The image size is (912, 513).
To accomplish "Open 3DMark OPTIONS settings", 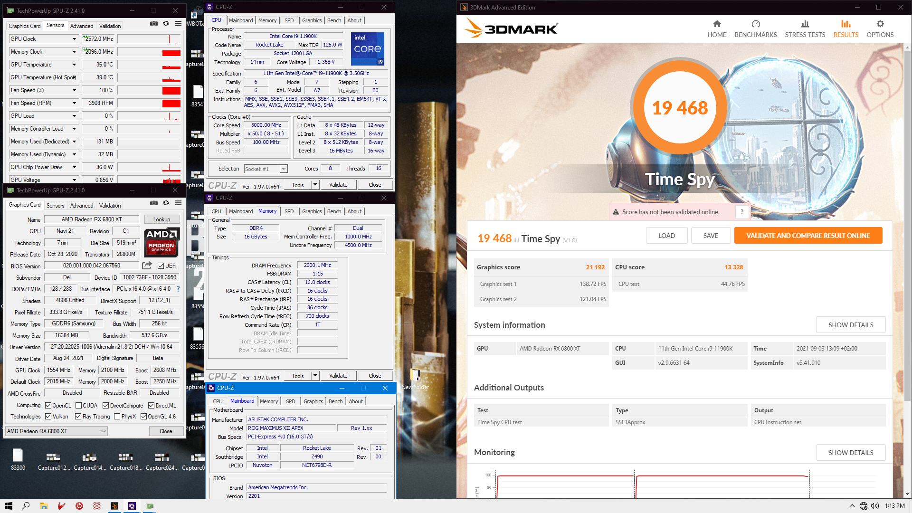I will coord(880,29).
